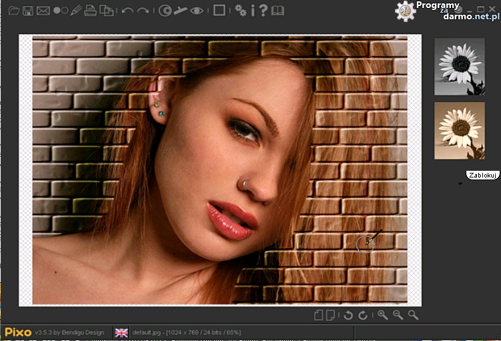Toggle the square frame icon in toolbar
501x341 pixels.
coord(218,11)
